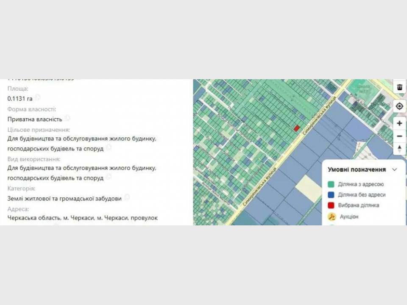Copy the Приватна власність ownership value
Screen dimensions: 407x305
tap(67, 119)
